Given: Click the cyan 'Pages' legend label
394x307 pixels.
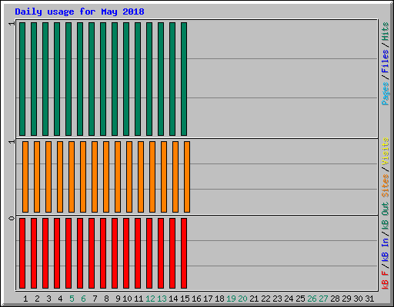Looking at the screenshot, I should click(x=385, y=94).
